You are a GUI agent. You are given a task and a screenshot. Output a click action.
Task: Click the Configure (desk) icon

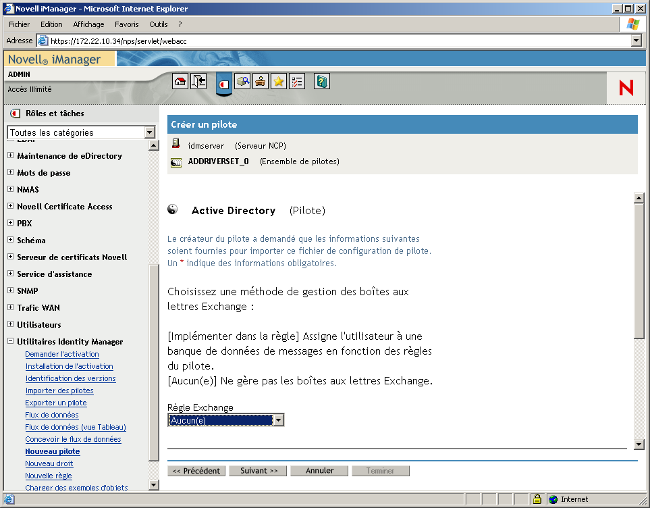[261, 80]
